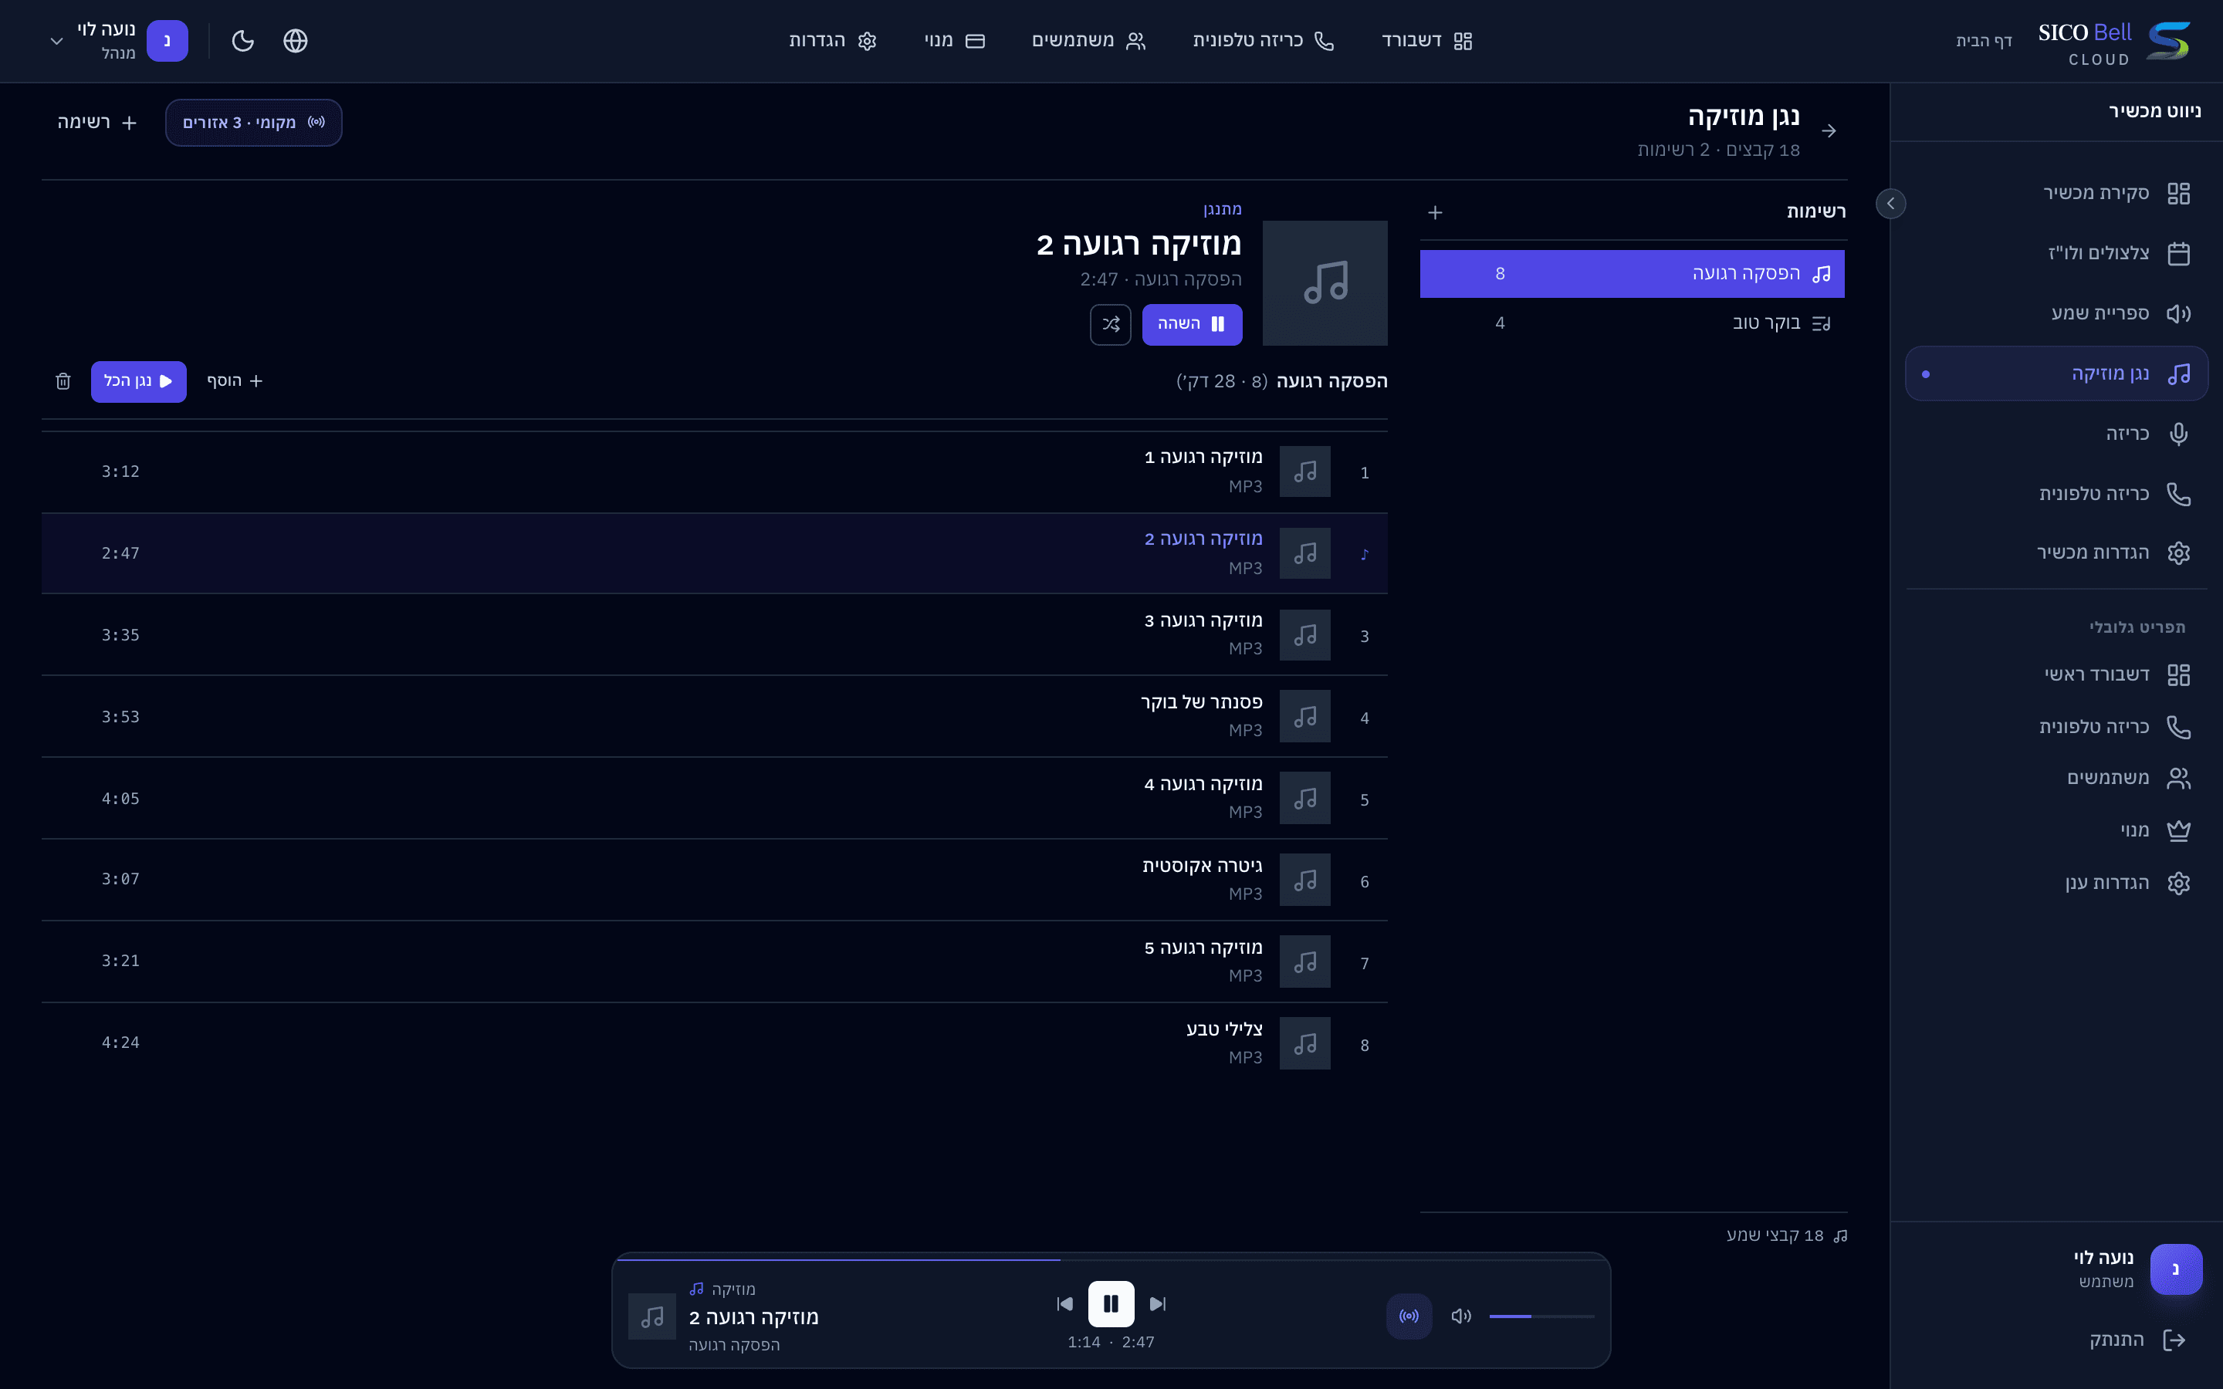2223x1389 pixels.
Task: Delete playlist using trash icon
Action: coord(63,381)
